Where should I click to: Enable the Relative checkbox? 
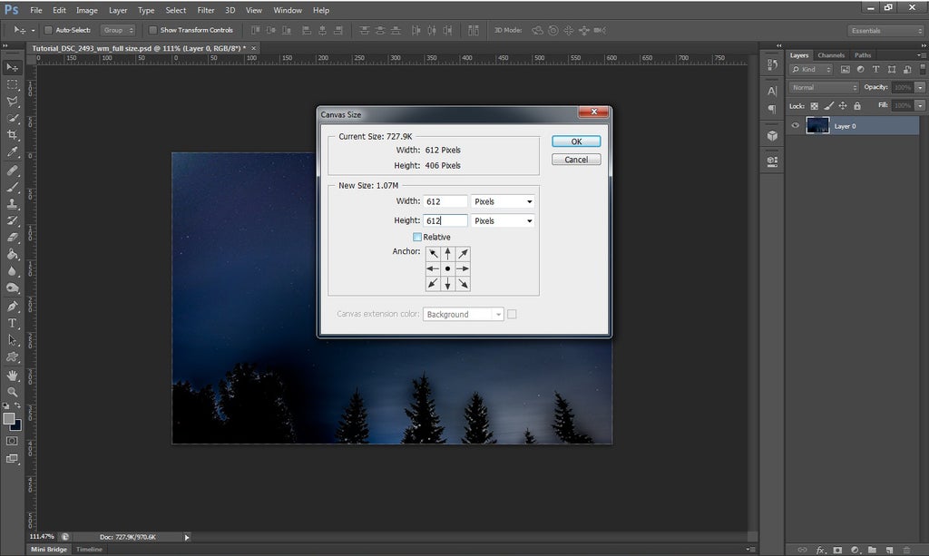(x=418, y=237)
